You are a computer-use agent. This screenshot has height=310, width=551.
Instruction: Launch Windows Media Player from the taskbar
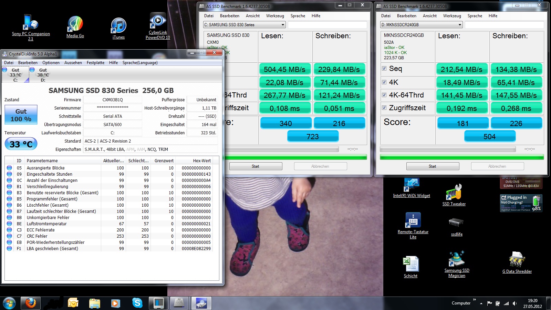coord(115,303)
